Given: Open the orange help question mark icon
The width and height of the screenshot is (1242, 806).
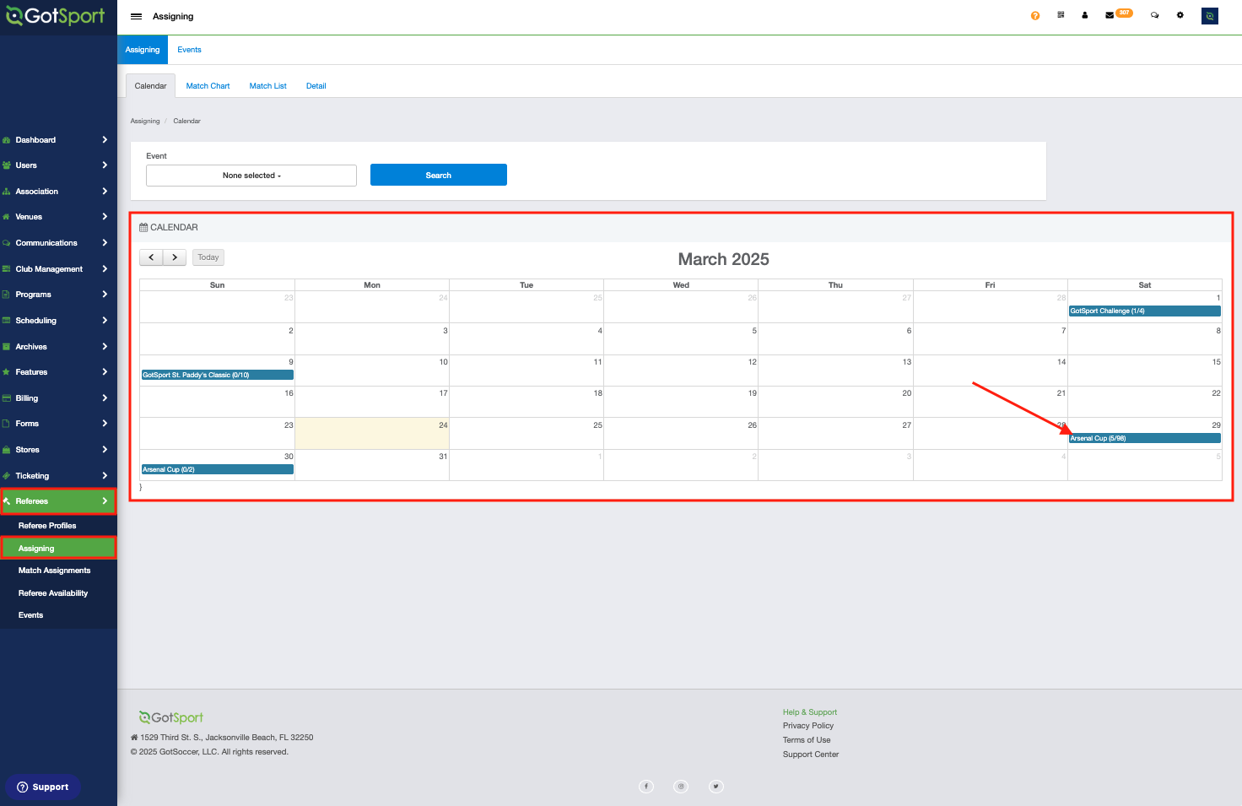Looking at the screenshot, I should (1035, 16).
